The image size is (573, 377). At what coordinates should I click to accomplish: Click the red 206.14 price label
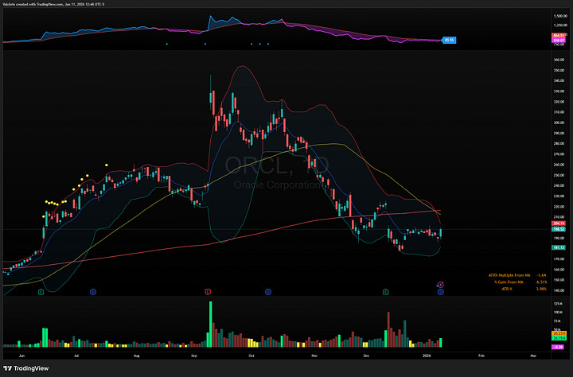click(x=559, y=223)
